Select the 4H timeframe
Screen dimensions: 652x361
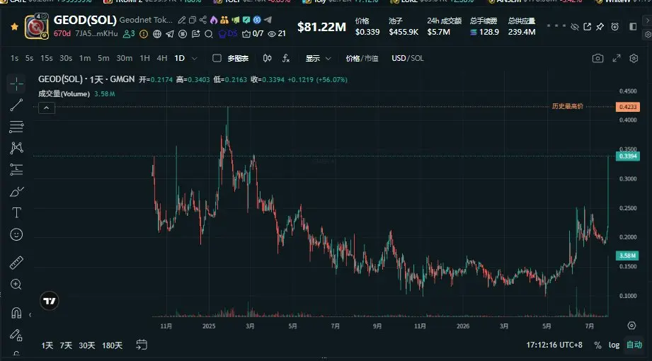pyautogui.click(x=162, y=58)
